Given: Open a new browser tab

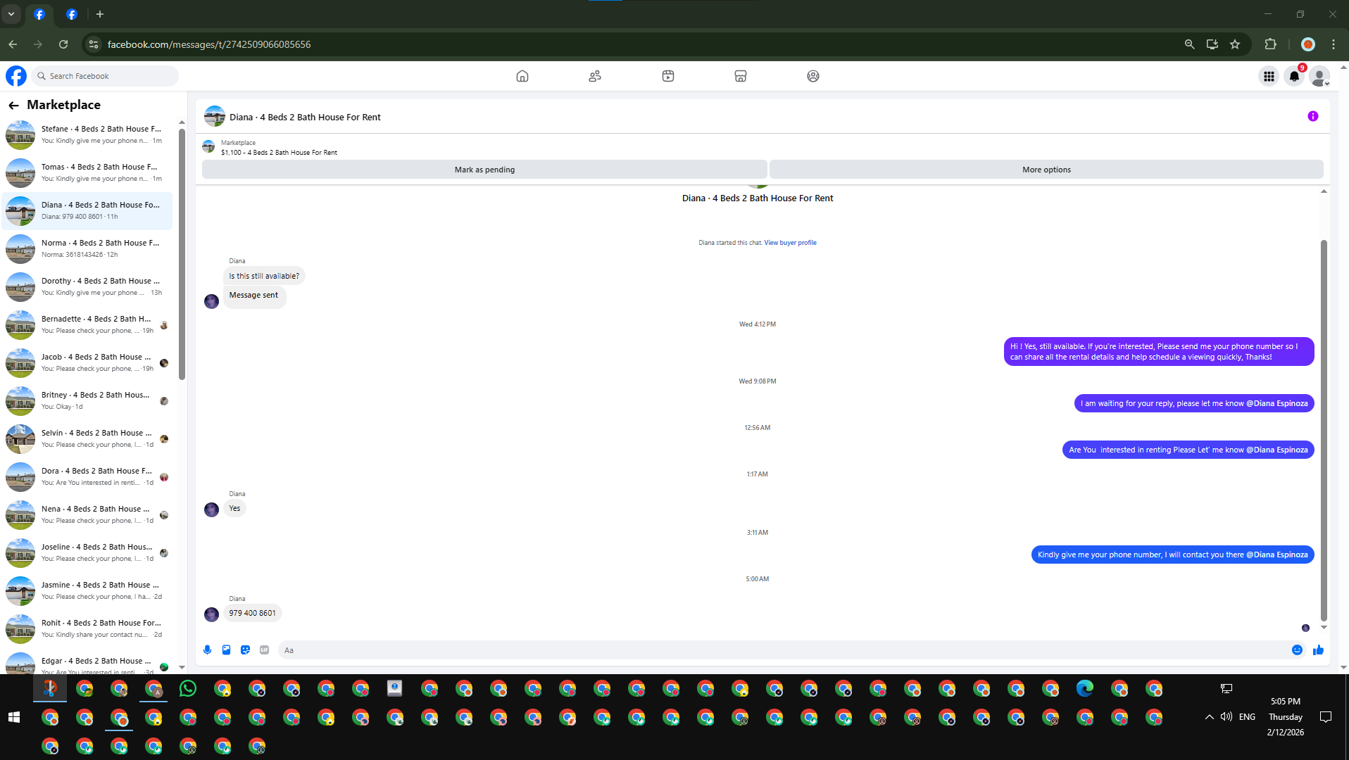Looking at the screenshot, I should 100,14.
